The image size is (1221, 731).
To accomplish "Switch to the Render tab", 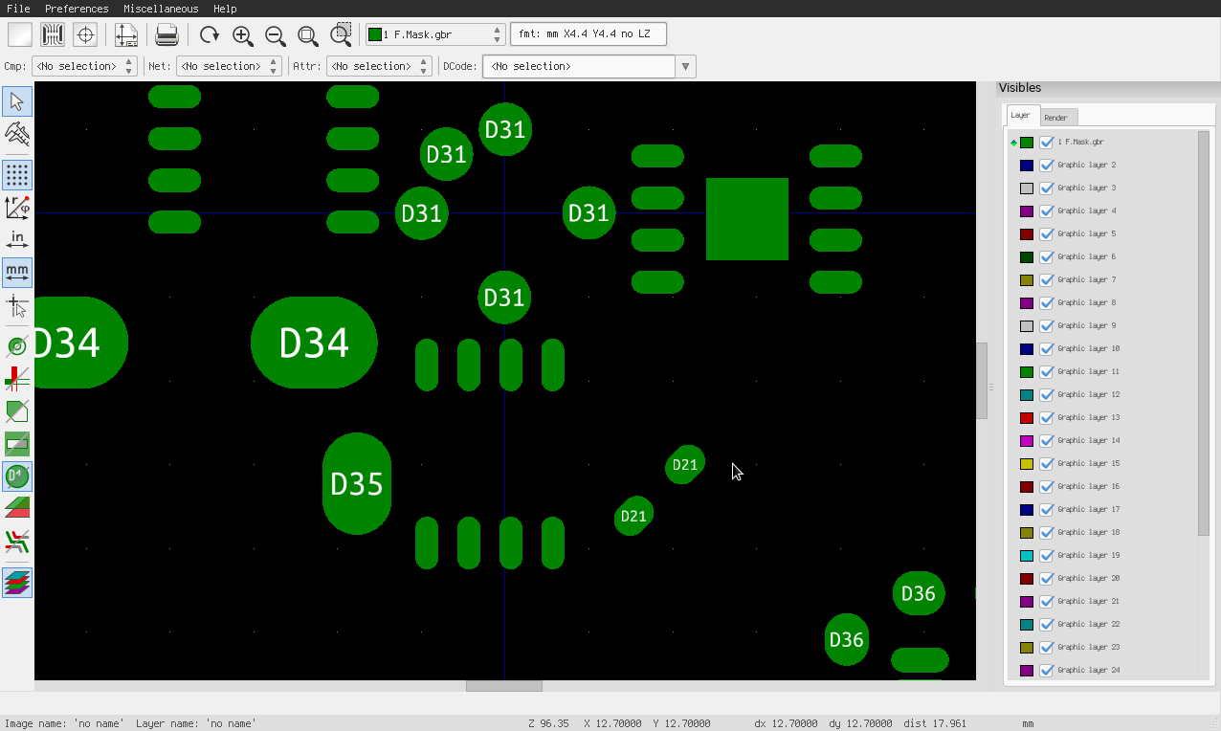I will click(x=1056, y=117).
